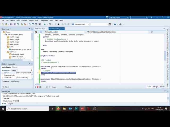Viewport: 170px width, 127px height.
Task: Click the Bind Visually... link
Action: 15,81
